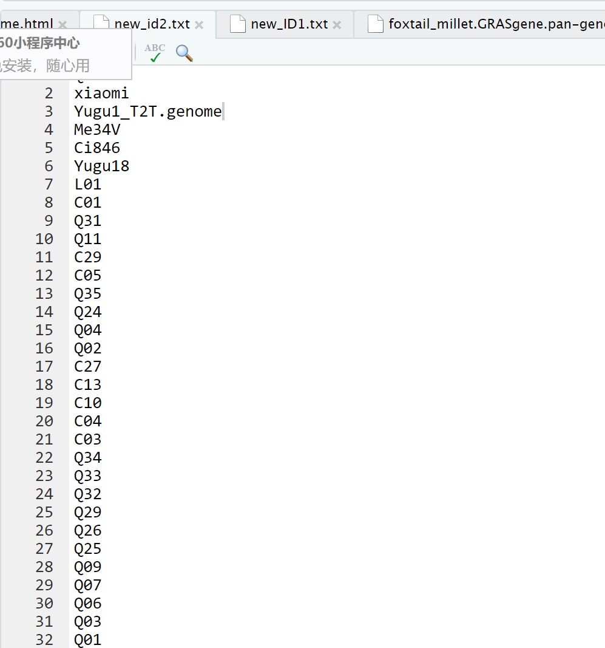605x648 pixels.
Task: Close the me.html tab
Action: 63,24
